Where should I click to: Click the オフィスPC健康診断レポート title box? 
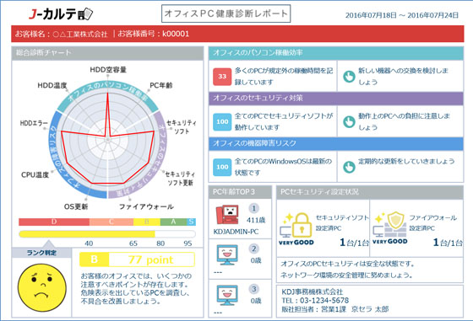tap(226, 13)
